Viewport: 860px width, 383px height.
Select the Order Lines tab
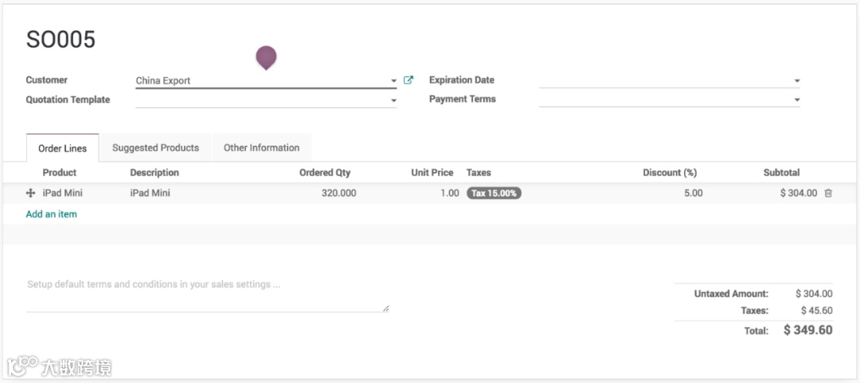click(62, 149)
